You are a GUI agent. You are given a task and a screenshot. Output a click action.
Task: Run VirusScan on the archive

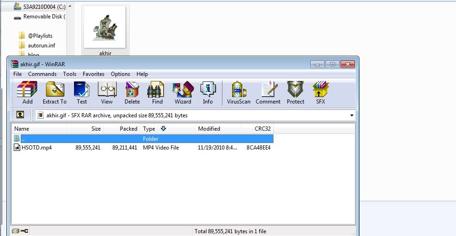(x=239, y=92)
